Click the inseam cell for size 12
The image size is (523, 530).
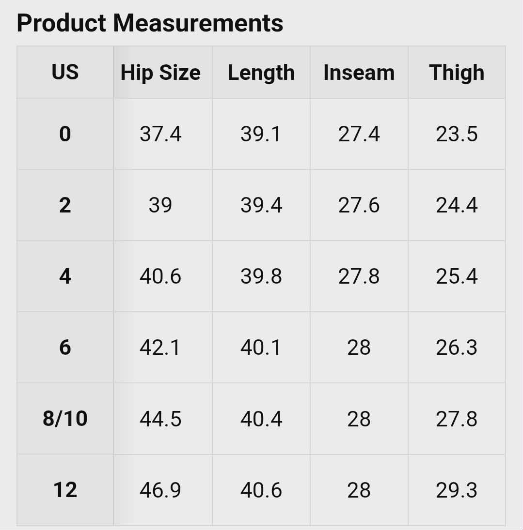(x=359, y=490)
